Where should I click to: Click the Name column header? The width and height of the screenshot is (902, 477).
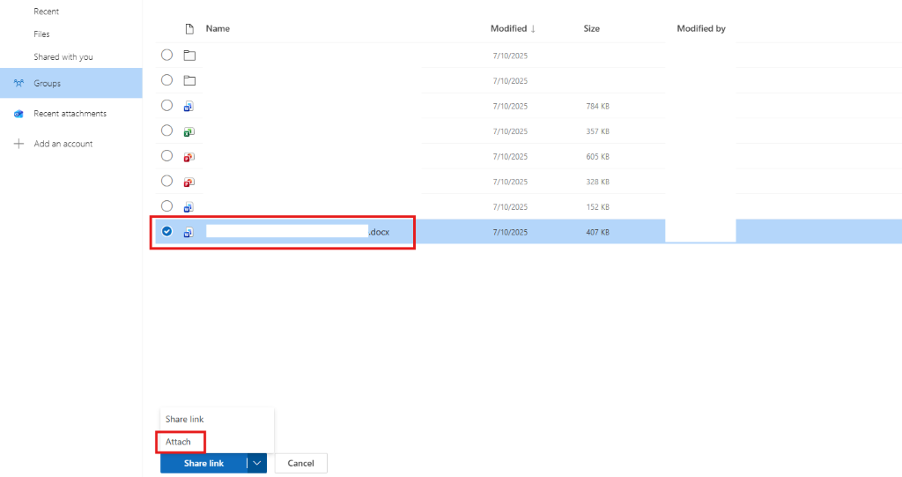[218, 29]
